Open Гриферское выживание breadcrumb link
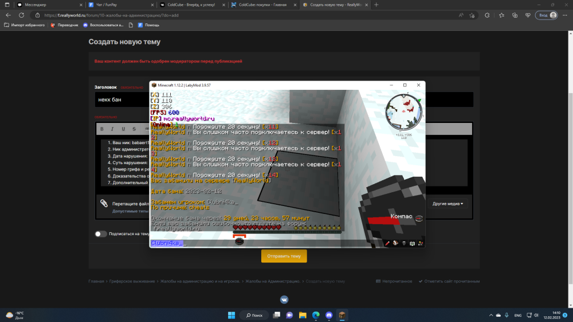This screenshot has height=322, width=573. (x=132, y=281)
